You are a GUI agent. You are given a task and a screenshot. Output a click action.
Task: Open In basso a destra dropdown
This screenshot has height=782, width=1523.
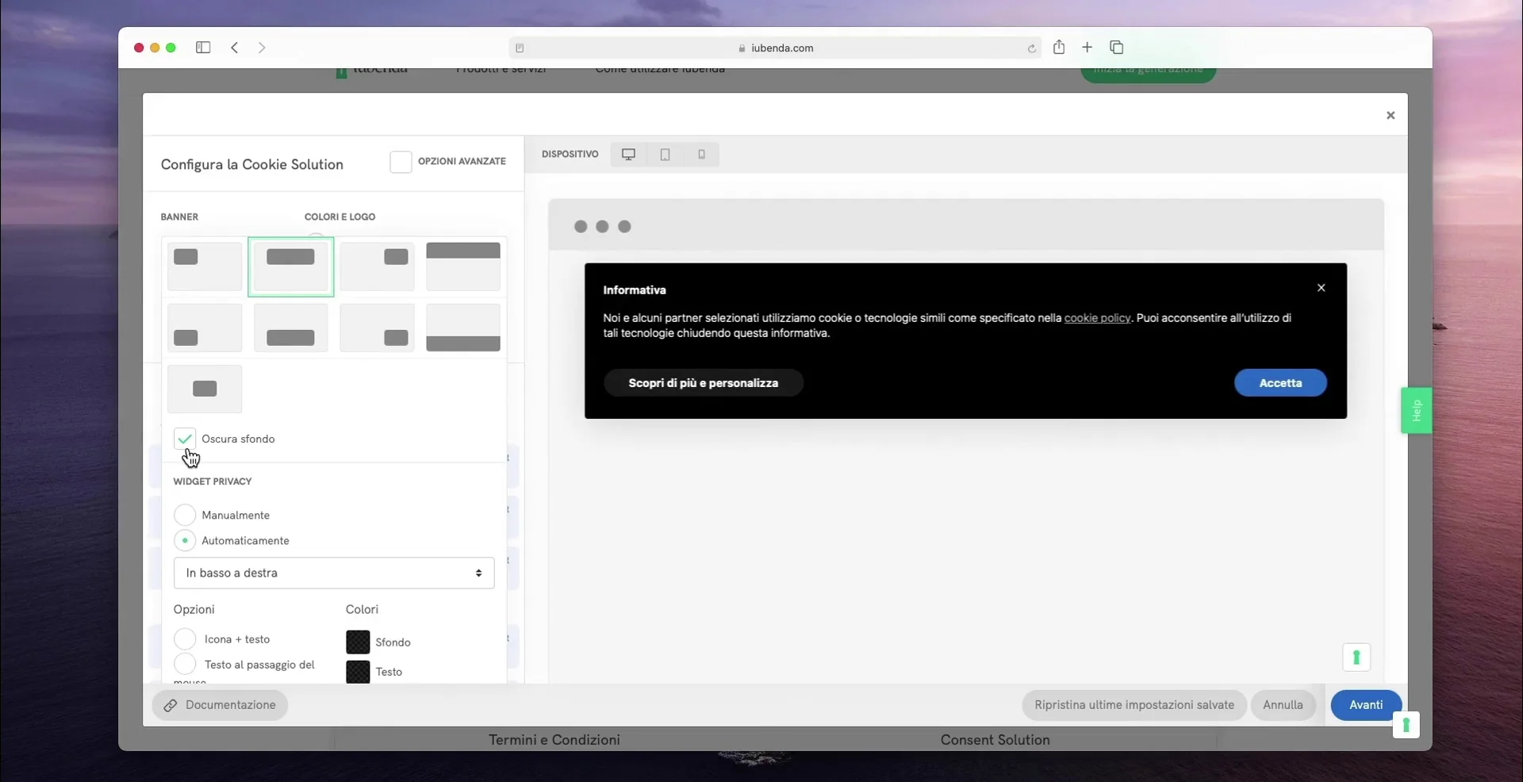tap(334, 573)
